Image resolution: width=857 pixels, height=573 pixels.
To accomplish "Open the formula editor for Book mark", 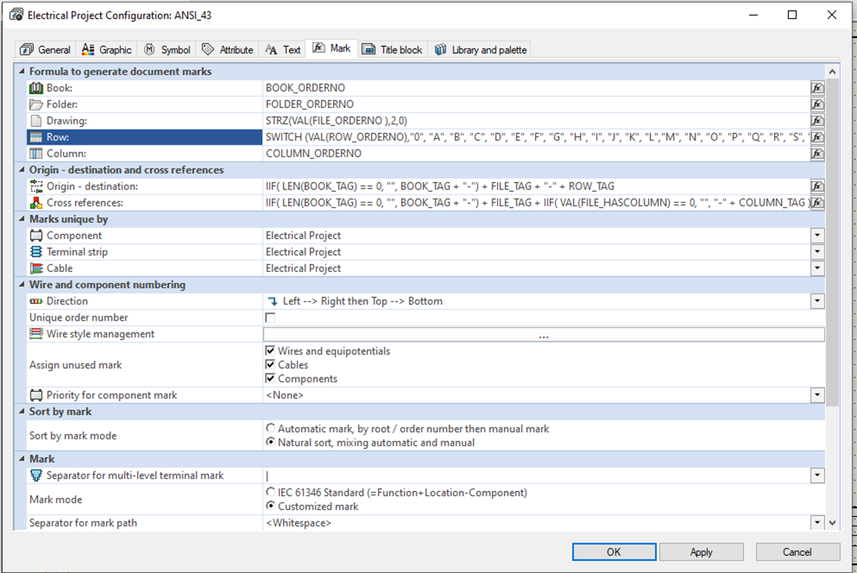I will [x=817, y=87].
